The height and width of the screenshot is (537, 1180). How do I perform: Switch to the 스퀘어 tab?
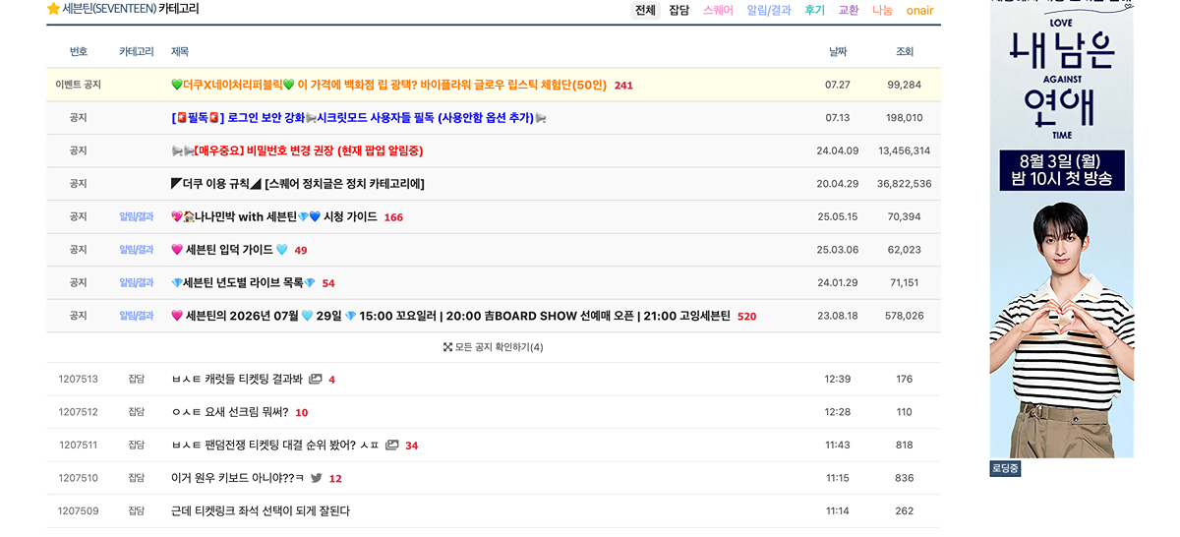point(718,10)
